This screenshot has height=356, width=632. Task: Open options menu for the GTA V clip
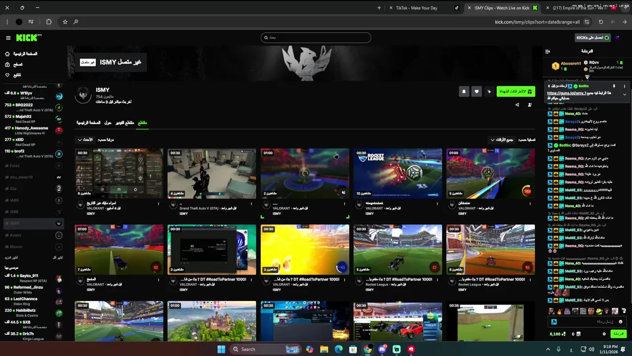tap(251, 203)
